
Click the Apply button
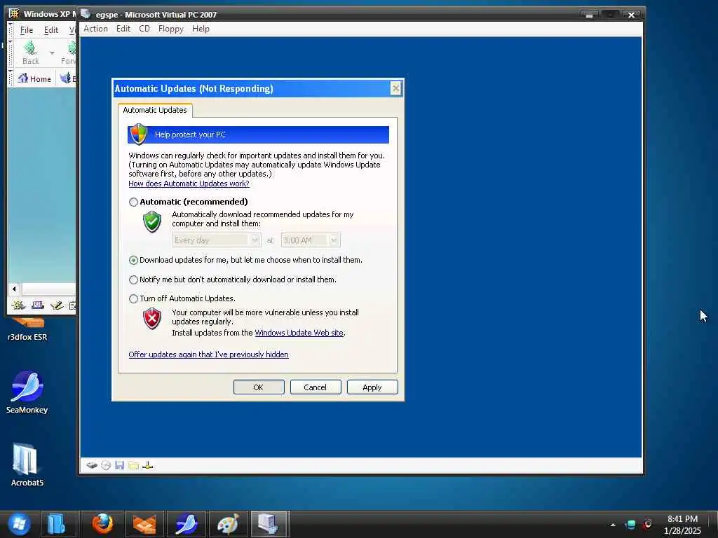click(x=372, y=387)
